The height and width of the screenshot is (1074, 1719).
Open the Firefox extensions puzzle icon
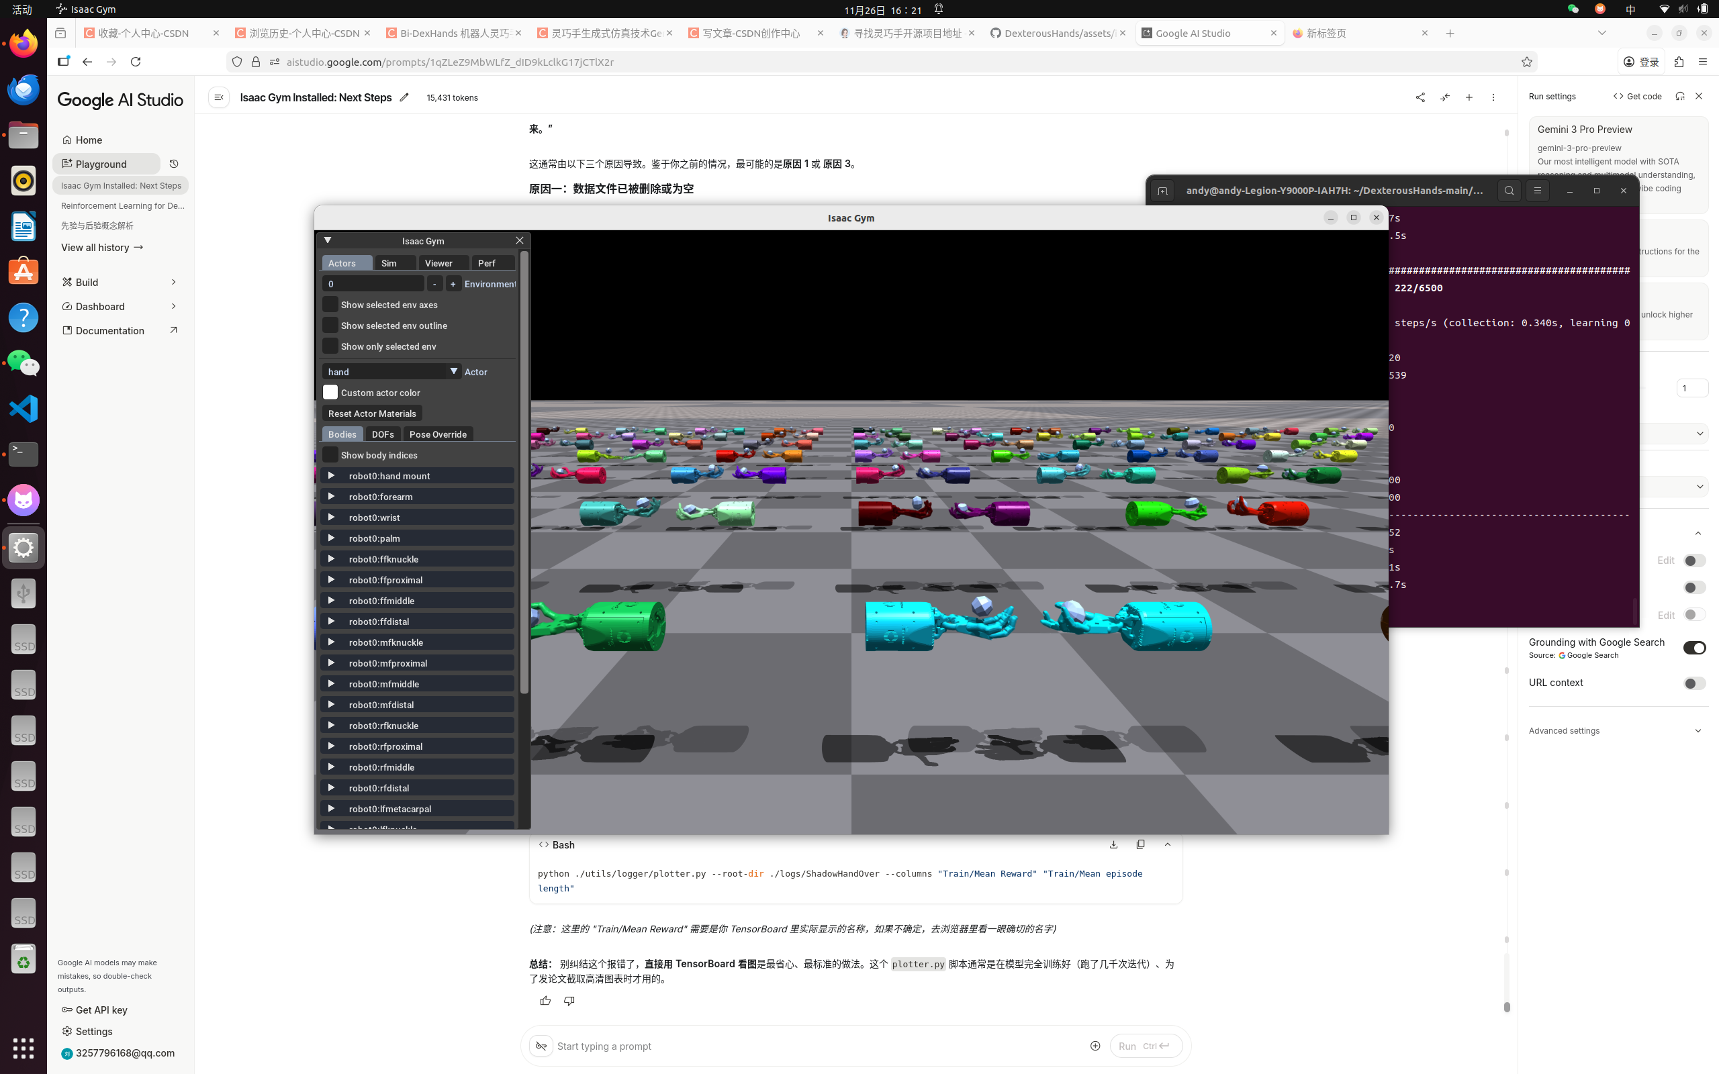click(1679, 62)
